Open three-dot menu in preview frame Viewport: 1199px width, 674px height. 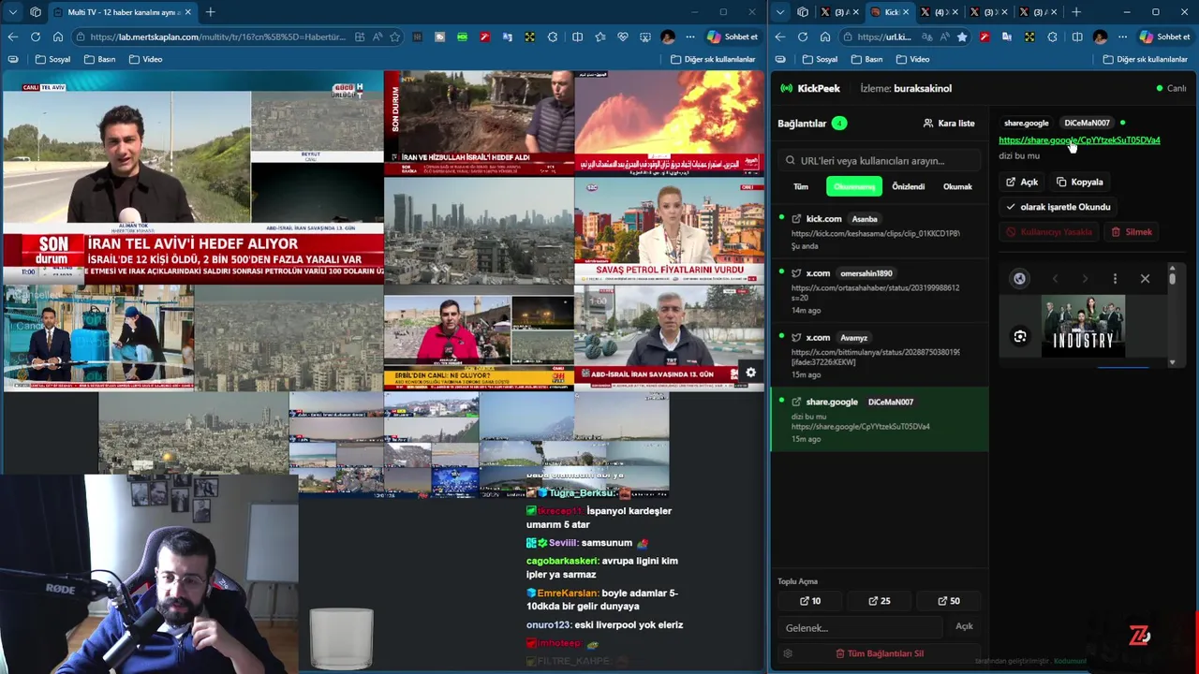(1115, 278)
